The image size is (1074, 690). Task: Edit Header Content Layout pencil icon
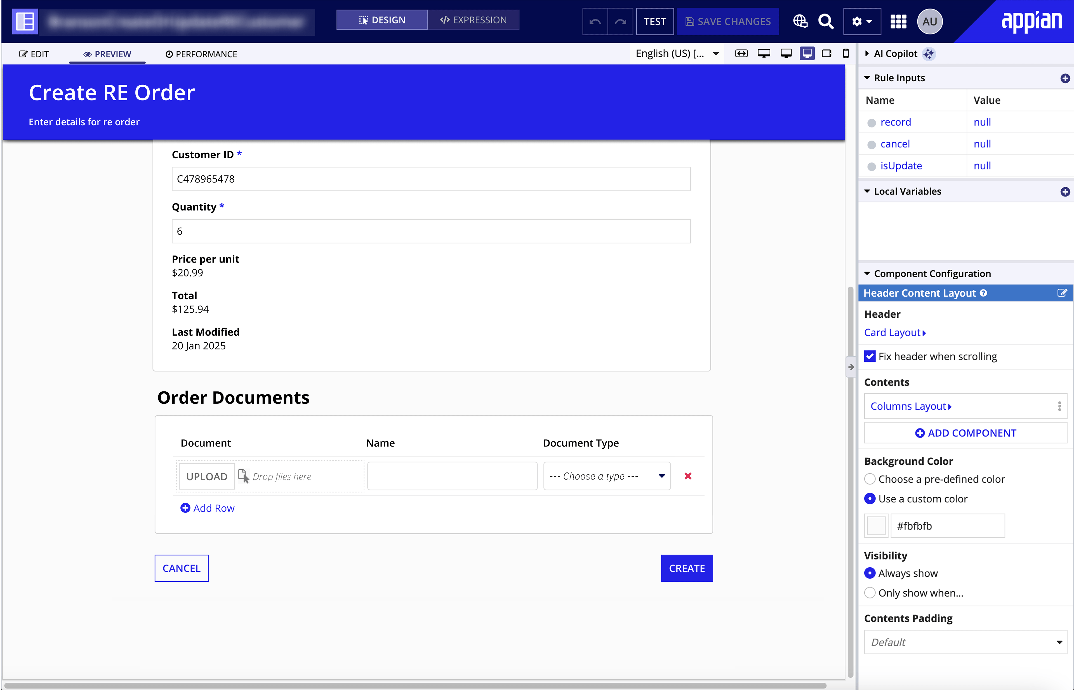point(1062,293)
